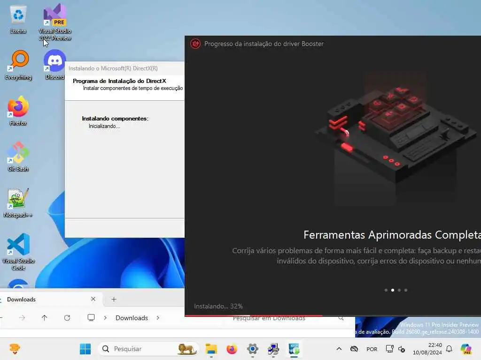The image size is (481, 360).
Task: Click the This PC monitor icon in address bar
Action: click(x=91, y=318)
